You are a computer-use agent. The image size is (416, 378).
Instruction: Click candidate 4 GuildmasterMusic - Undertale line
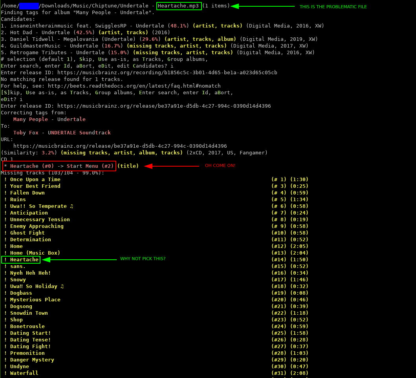[154, 46]
